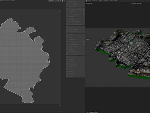Click the Store UV command
The width and height of the screenshot is (150, 113).
[75, 71]
